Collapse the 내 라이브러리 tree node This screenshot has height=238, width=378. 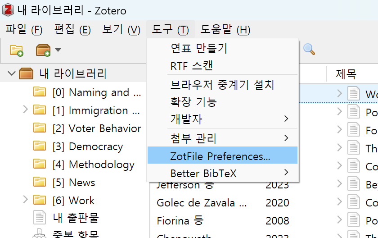coord(12,73)
